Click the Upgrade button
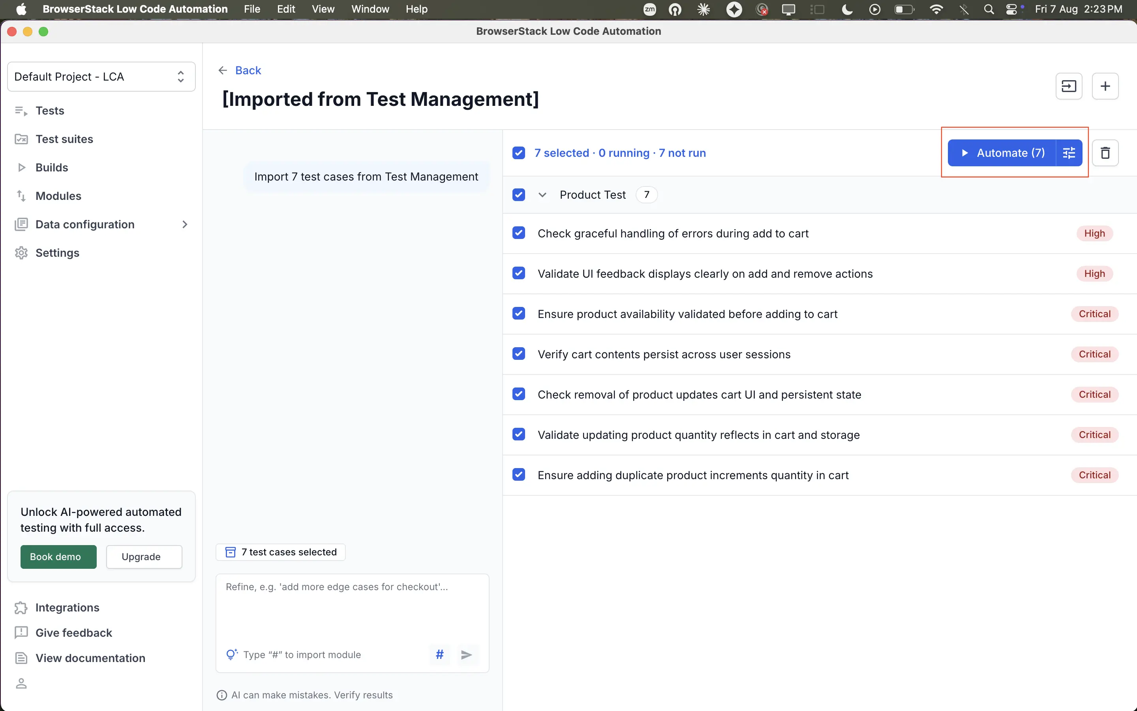 coord(144,557)
